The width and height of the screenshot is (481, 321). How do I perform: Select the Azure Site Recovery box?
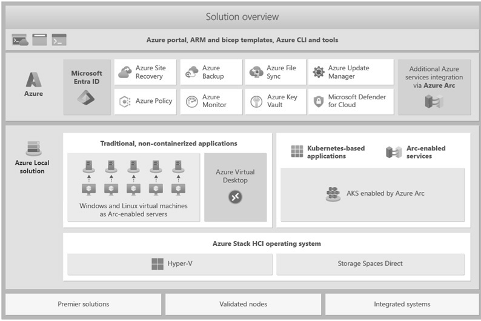(x=145, y=72)
